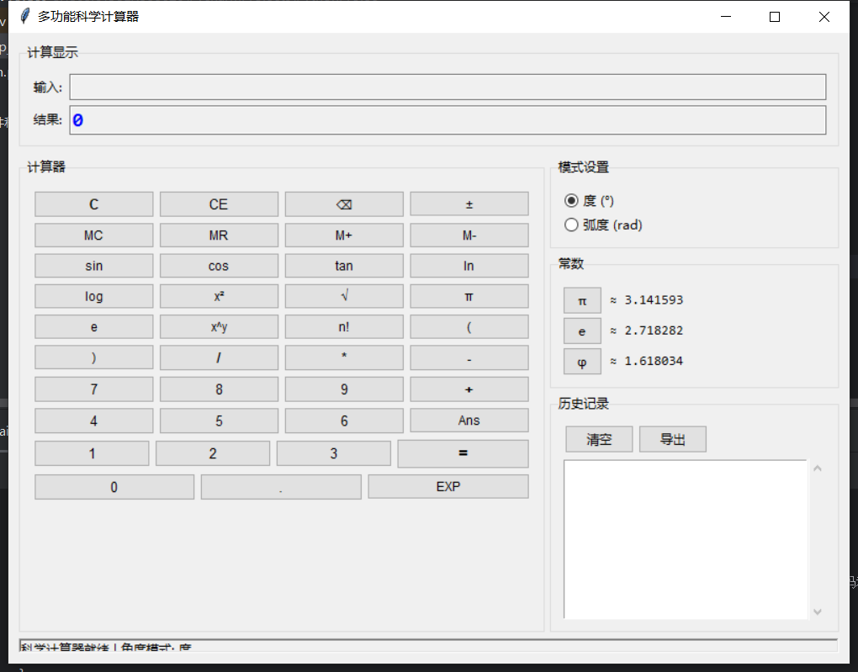This screenshot has width=858, height=672.
Task: Click the '≈ 3.141593' value text
Action: [x=647, y=300]
